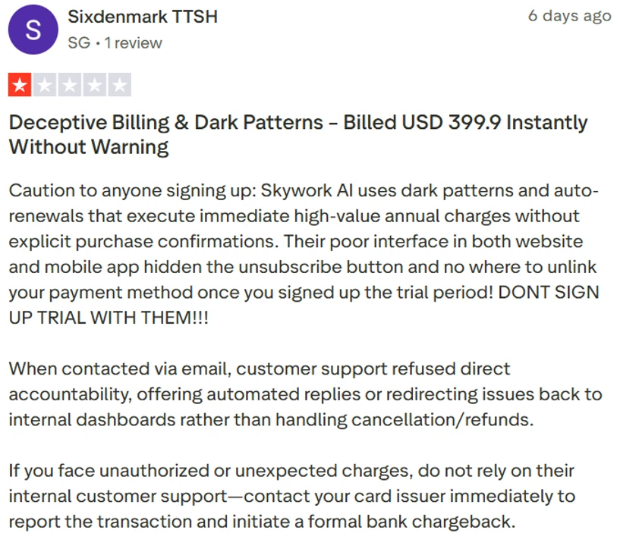Click the 'SG' country label
Image resolution: width=617 pixels, height=533 pixels.
pos(79,43)
